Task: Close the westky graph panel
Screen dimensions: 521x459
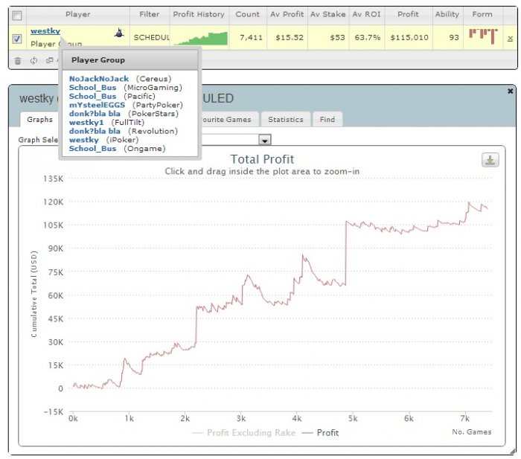Action: 510,91
